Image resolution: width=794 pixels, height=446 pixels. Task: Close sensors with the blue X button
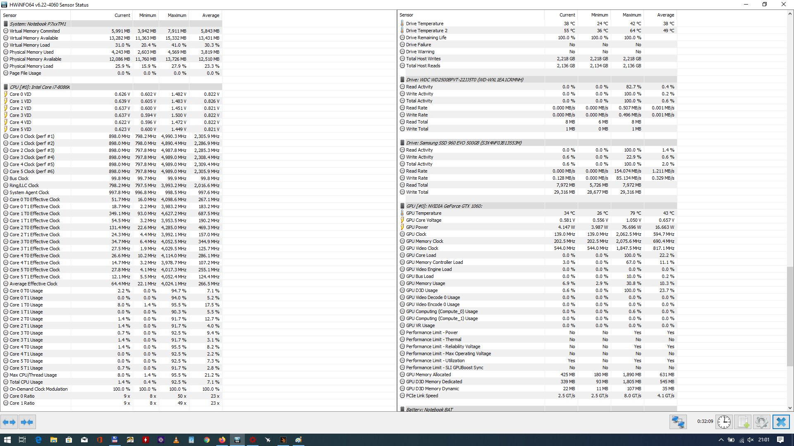tap(781, 422)
